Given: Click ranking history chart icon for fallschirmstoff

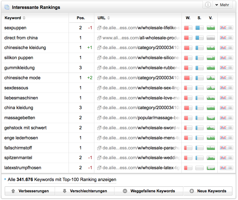Looking at the screenshot, I should [223, 148].
